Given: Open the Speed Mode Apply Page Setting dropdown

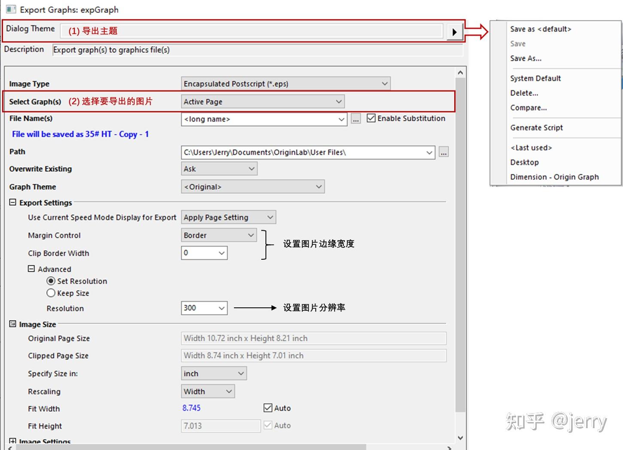Looking at the screenshot, I should click(228, 217).
